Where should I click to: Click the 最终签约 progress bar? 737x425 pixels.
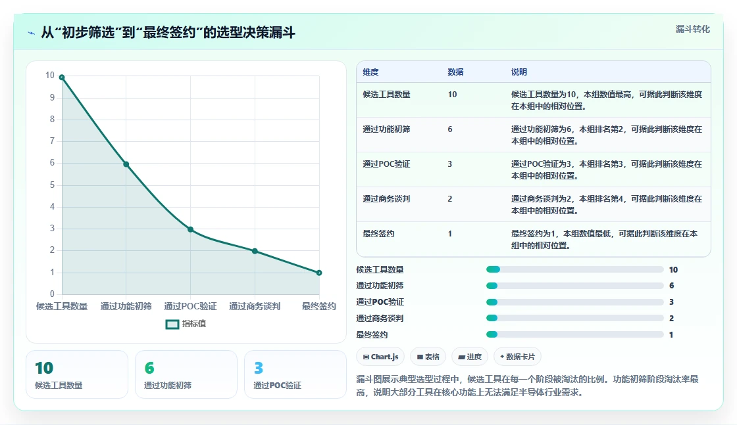575,334
